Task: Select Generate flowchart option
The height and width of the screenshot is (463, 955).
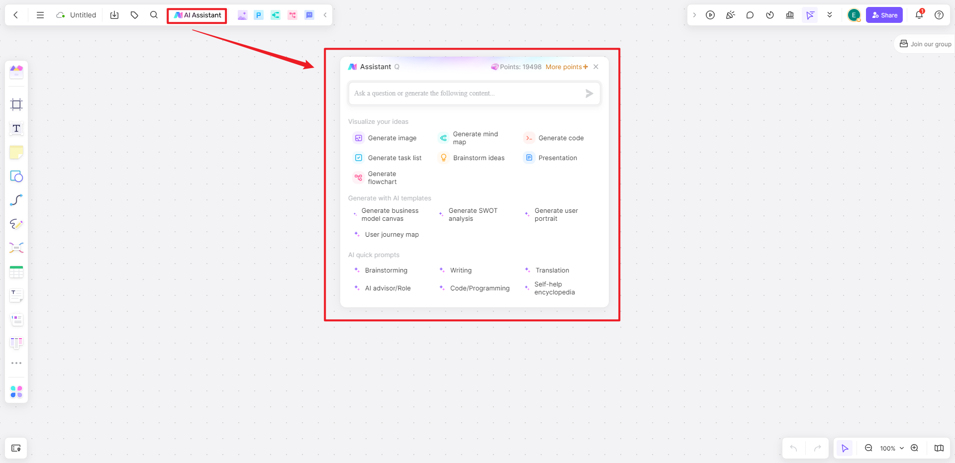Action: (x=382, y=178)
